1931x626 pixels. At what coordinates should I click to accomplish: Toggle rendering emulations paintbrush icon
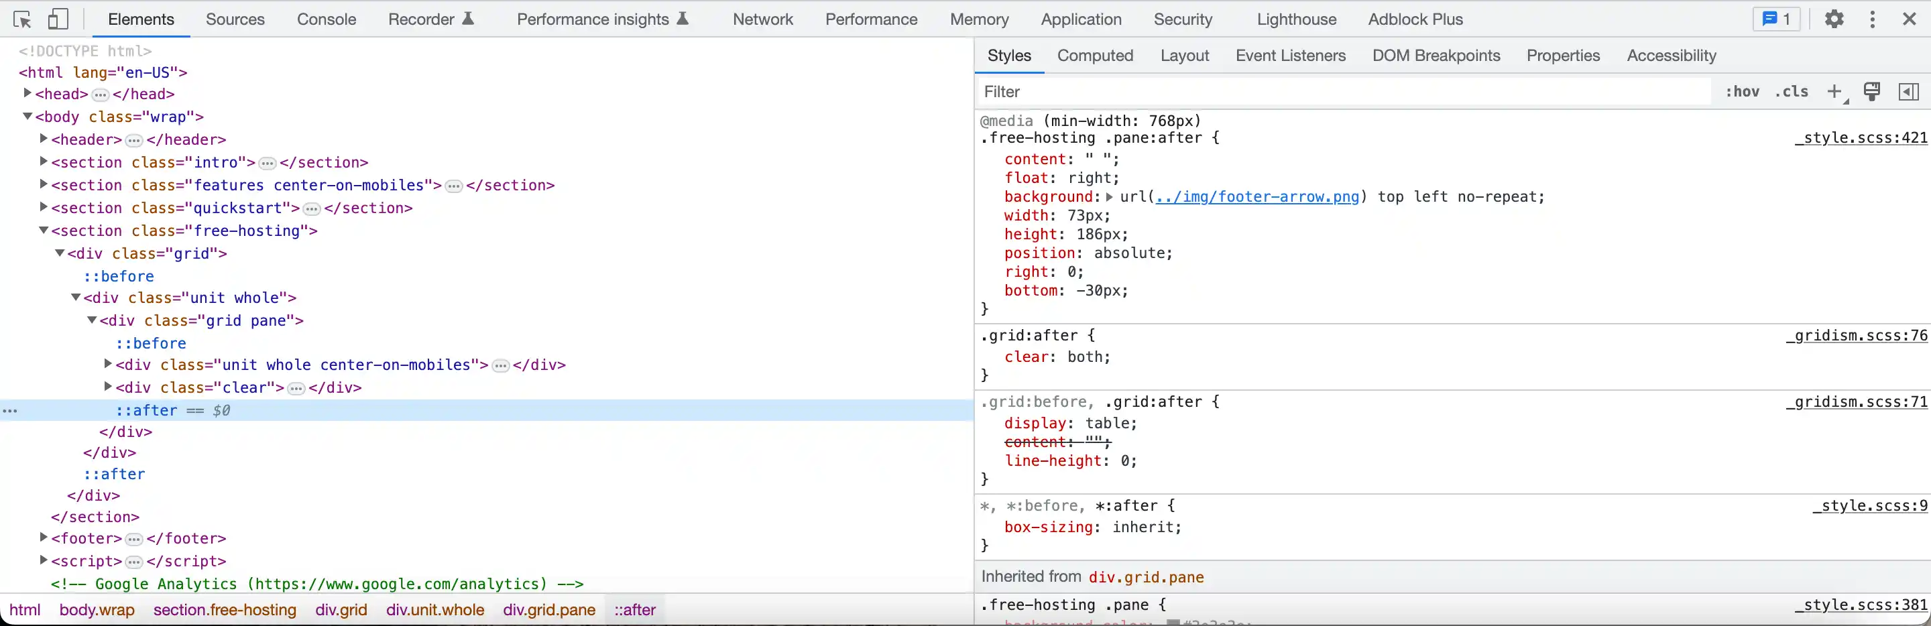(1872, 91)
